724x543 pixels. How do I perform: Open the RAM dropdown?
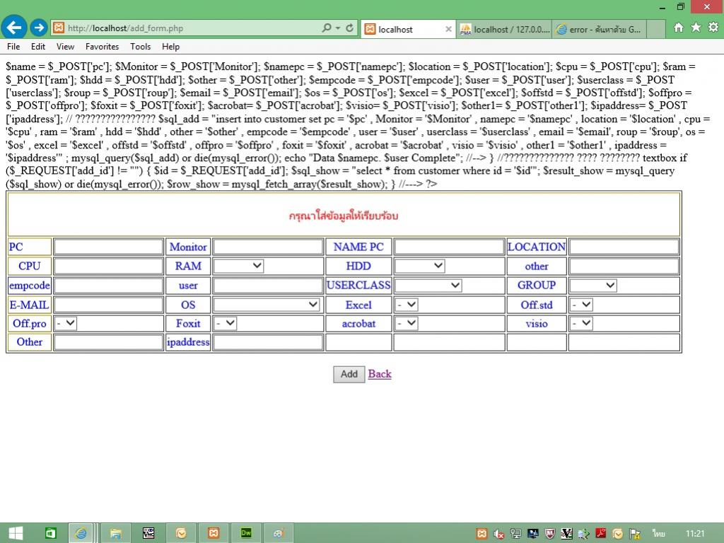click(x=240, y=266)
